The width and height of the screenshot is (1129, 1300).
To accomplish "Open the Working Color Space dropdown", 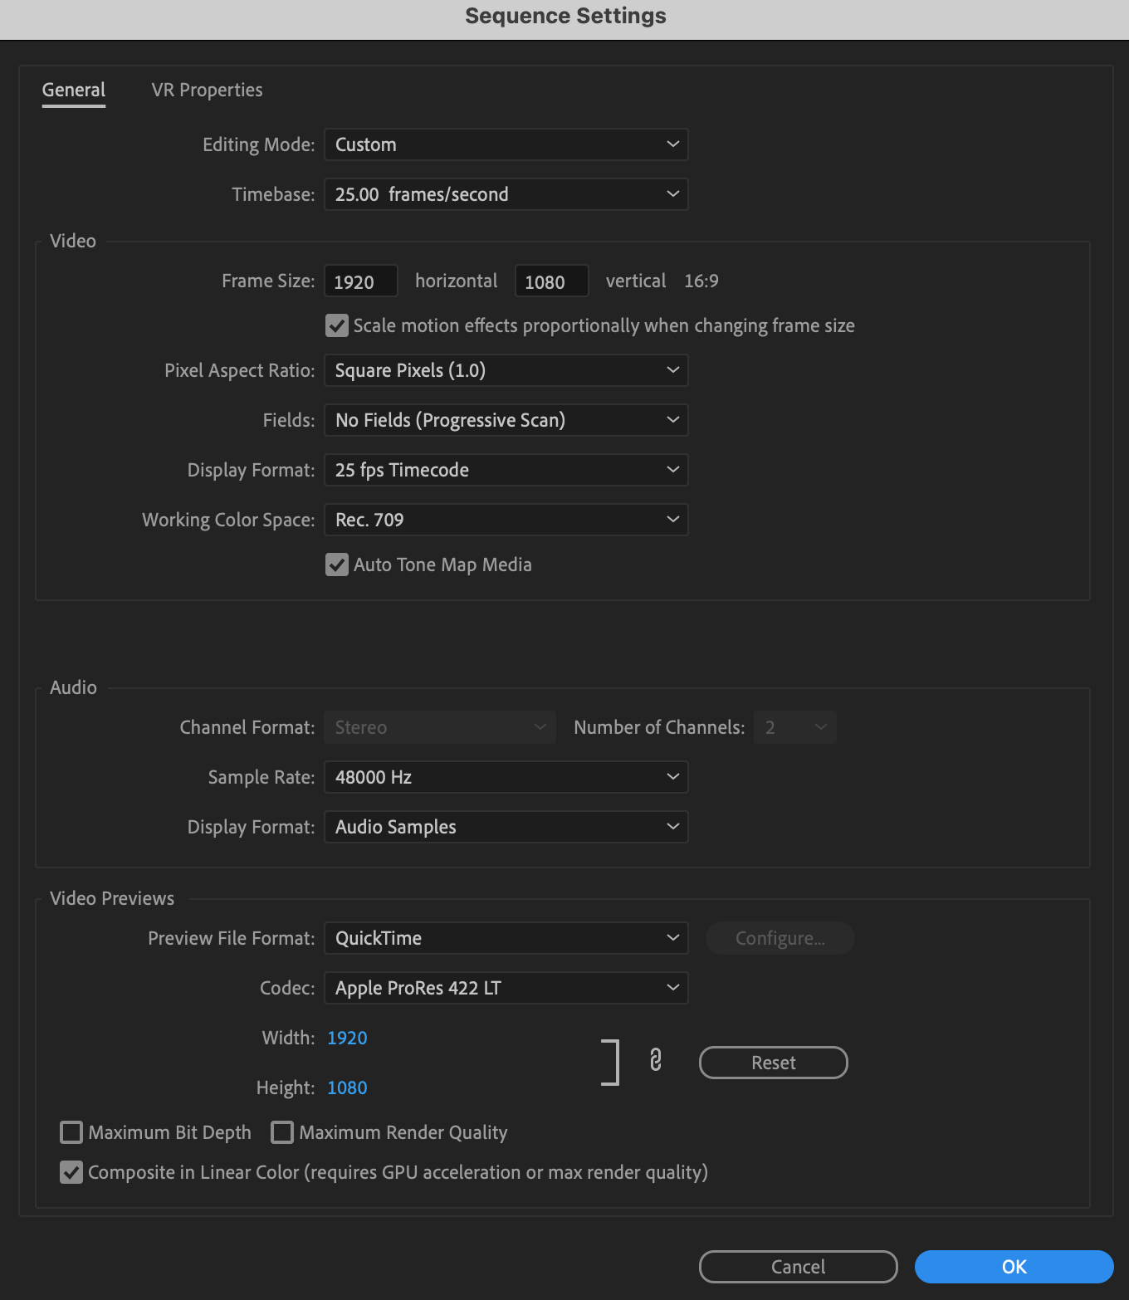I will pyautogui.click(x=506, y=520).
